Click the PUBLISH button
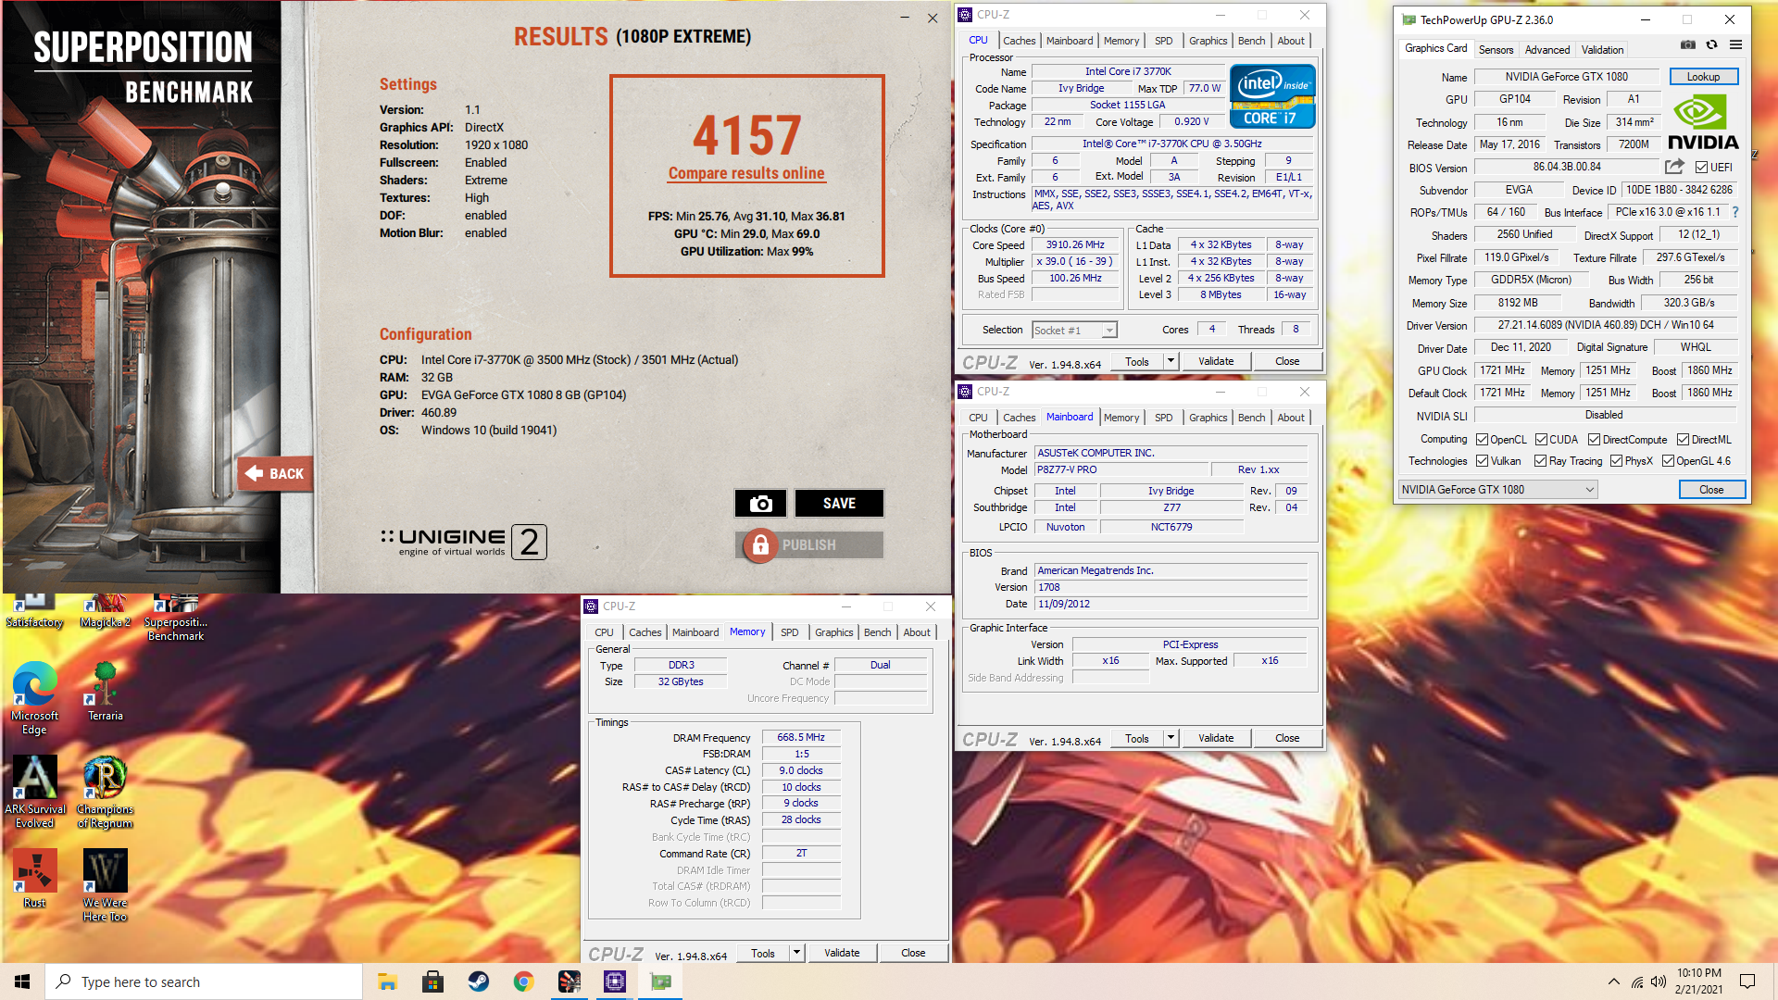1778x1000 pixels. point(809,544)
